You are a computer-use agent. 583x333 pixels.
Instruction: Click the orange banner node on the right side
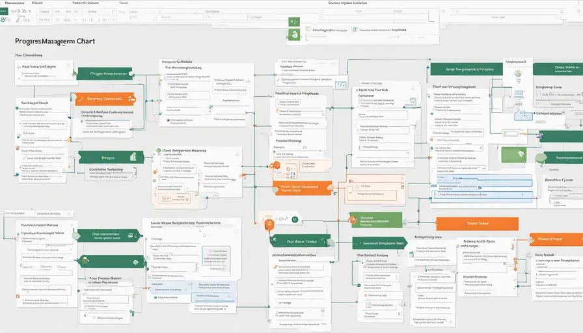[x=477, y=224]
